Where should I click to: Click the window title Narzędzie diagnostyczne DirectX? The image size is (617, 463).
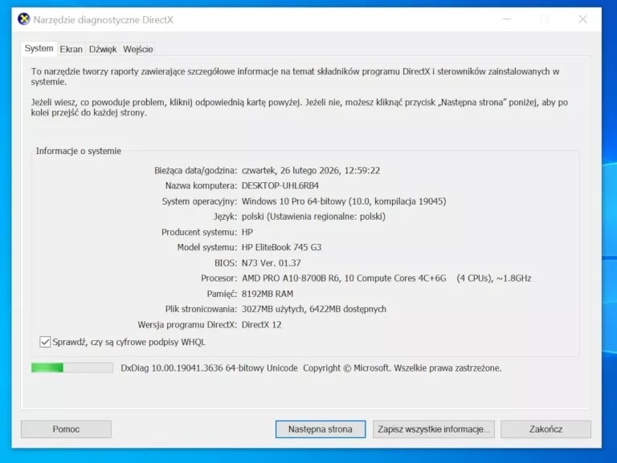tap(103, 19)
